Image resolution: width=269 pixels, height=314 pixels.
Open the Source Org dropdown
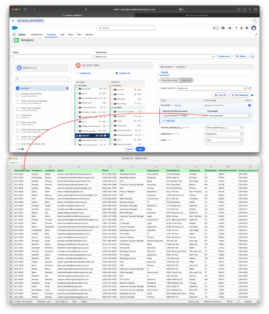[x=155, y=57]
